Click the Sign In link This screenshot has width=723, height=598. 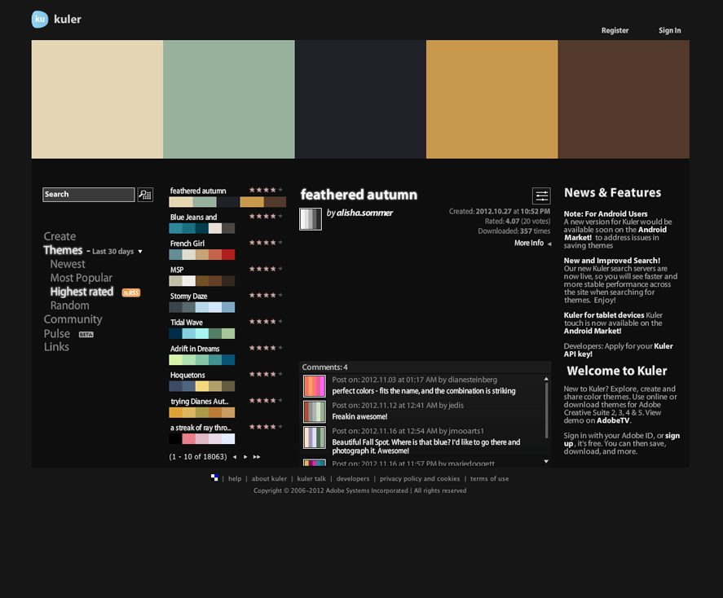coord(669,30)
